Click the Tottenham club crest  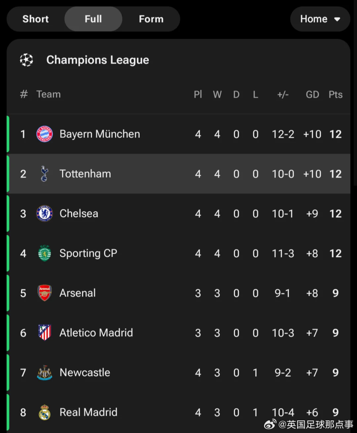tap(45, 174)
